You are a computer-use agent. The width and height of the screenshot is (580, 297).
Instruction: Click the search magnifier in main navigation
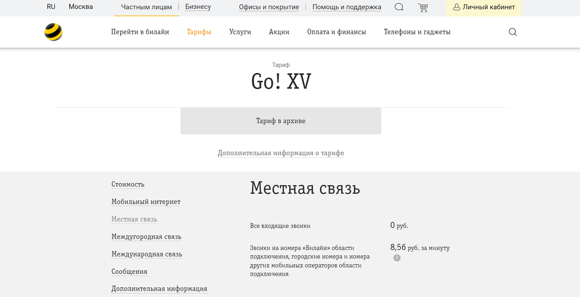click(x=513, y=32)
